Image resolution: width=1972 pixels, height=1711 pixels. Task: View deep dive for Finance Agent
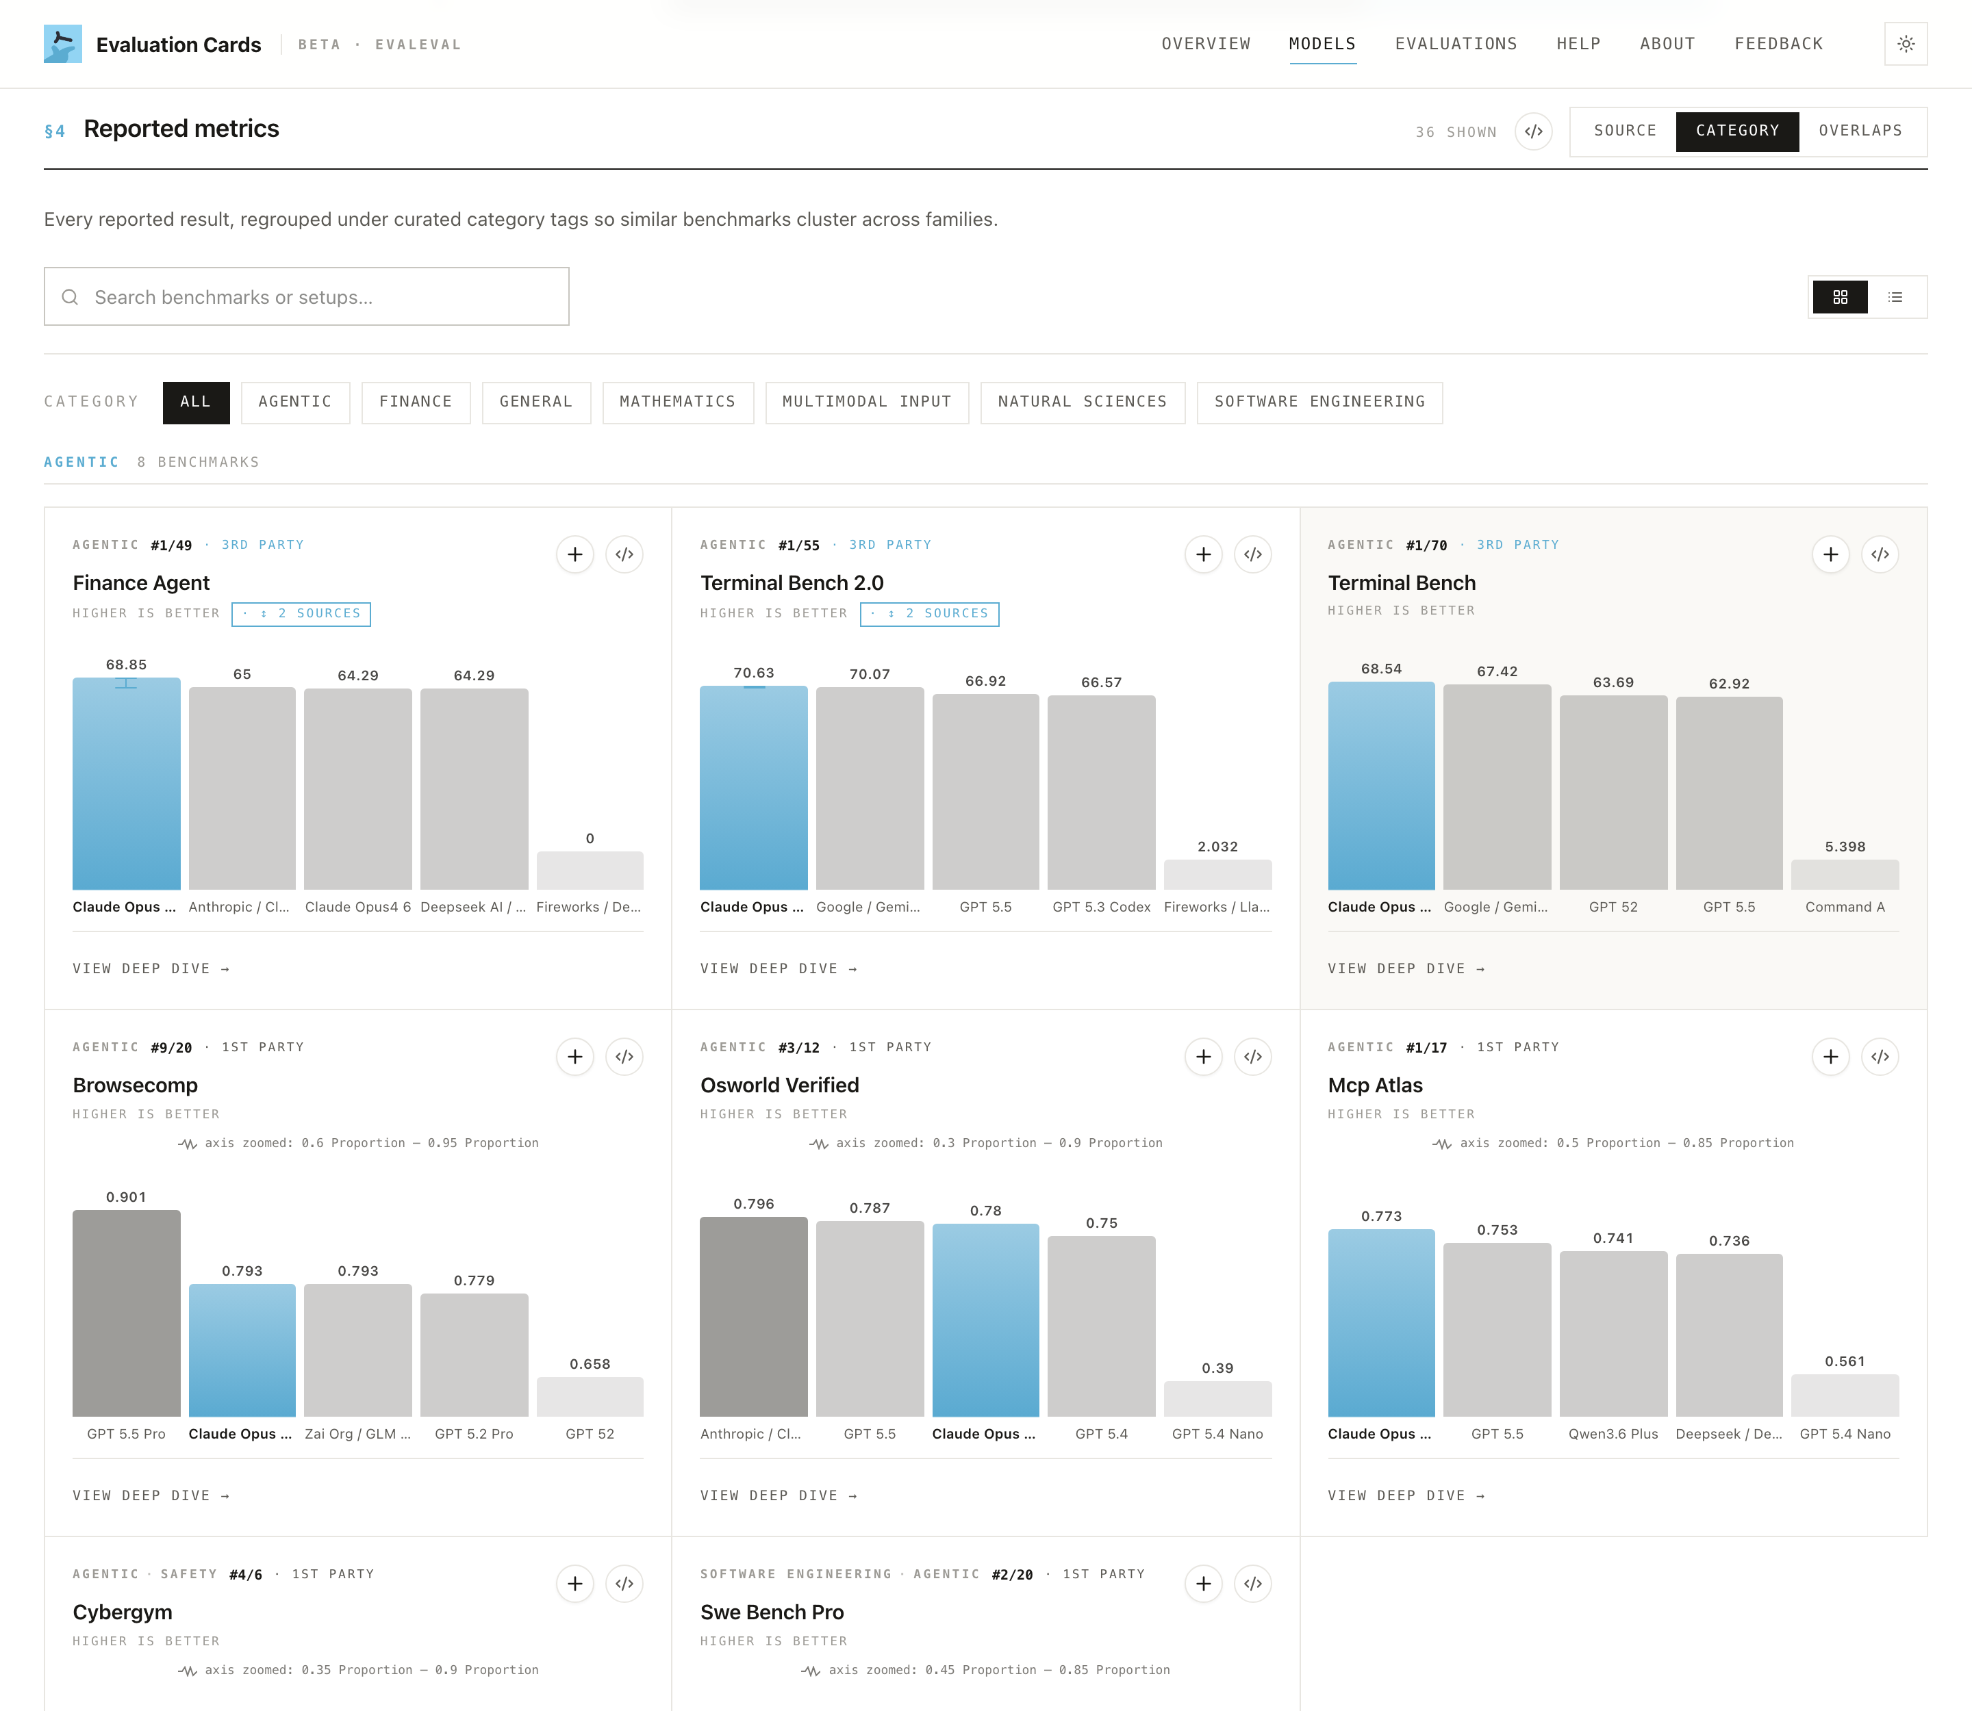151,968
